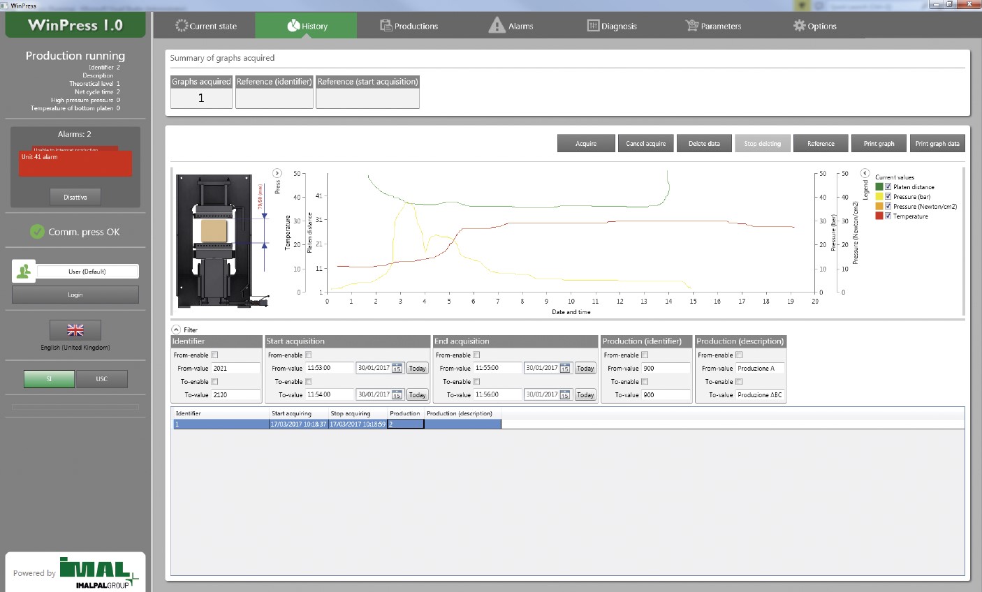Screen dimensions: 982x592
Task: Open calendar for End acquisition To-value date
Action: pos(564,394)
